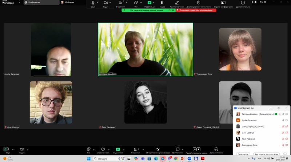Image resolution: width=291 pixels, height=162 pixels.
Task: Expand arrow beside Приложения
Action: tap(183, 149)
